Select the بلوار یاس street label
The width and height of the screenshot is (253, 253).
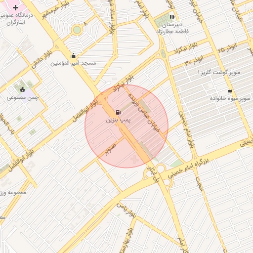pyautogui.click(x=126, y=211)
